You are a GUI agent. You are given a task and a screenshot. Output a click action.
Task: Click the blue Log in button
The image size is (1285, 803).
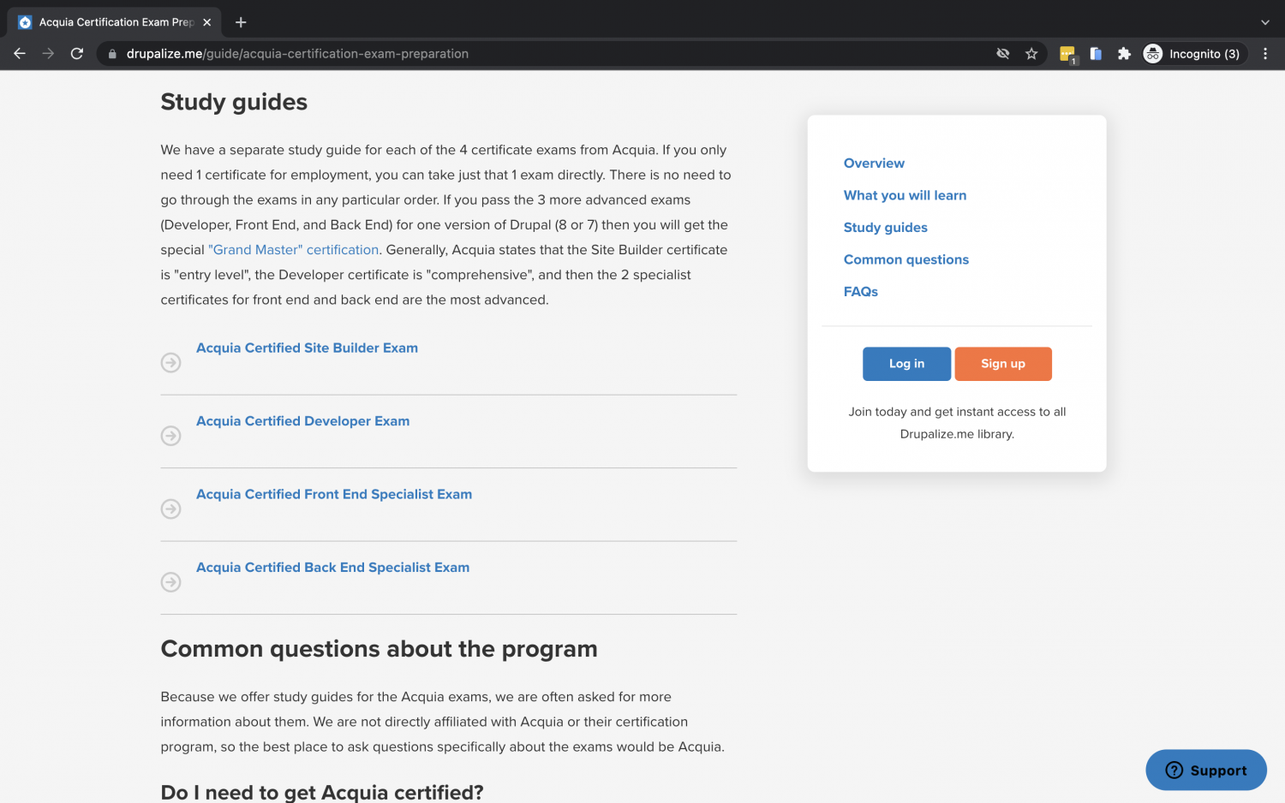point(906,364)
